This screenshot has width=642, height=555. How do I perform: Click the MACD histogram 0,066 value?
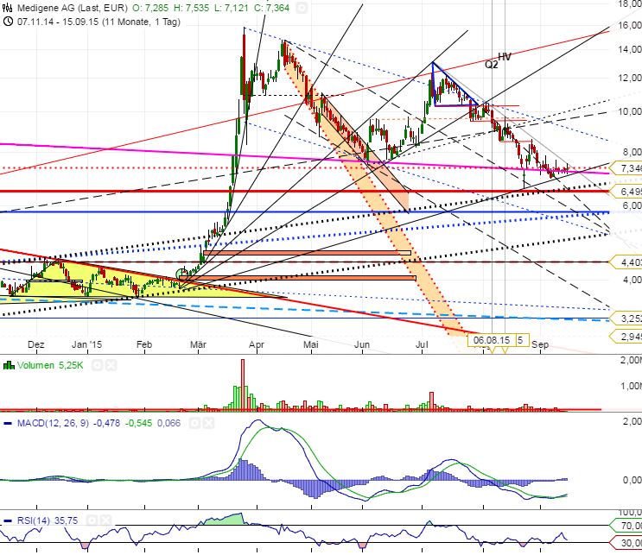(168, 423)
